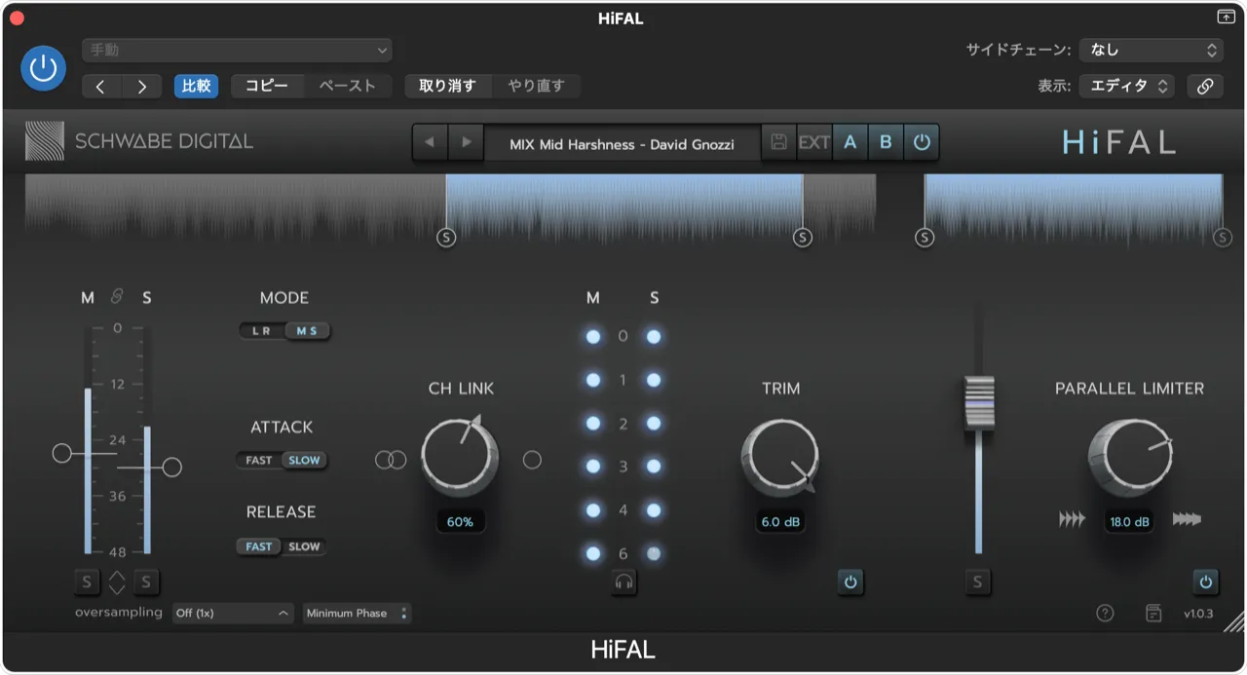The height and width of the screenshot is (675, 1247).
Task: Toggle the TRIM power button
Action: click(x=850, y=582)
